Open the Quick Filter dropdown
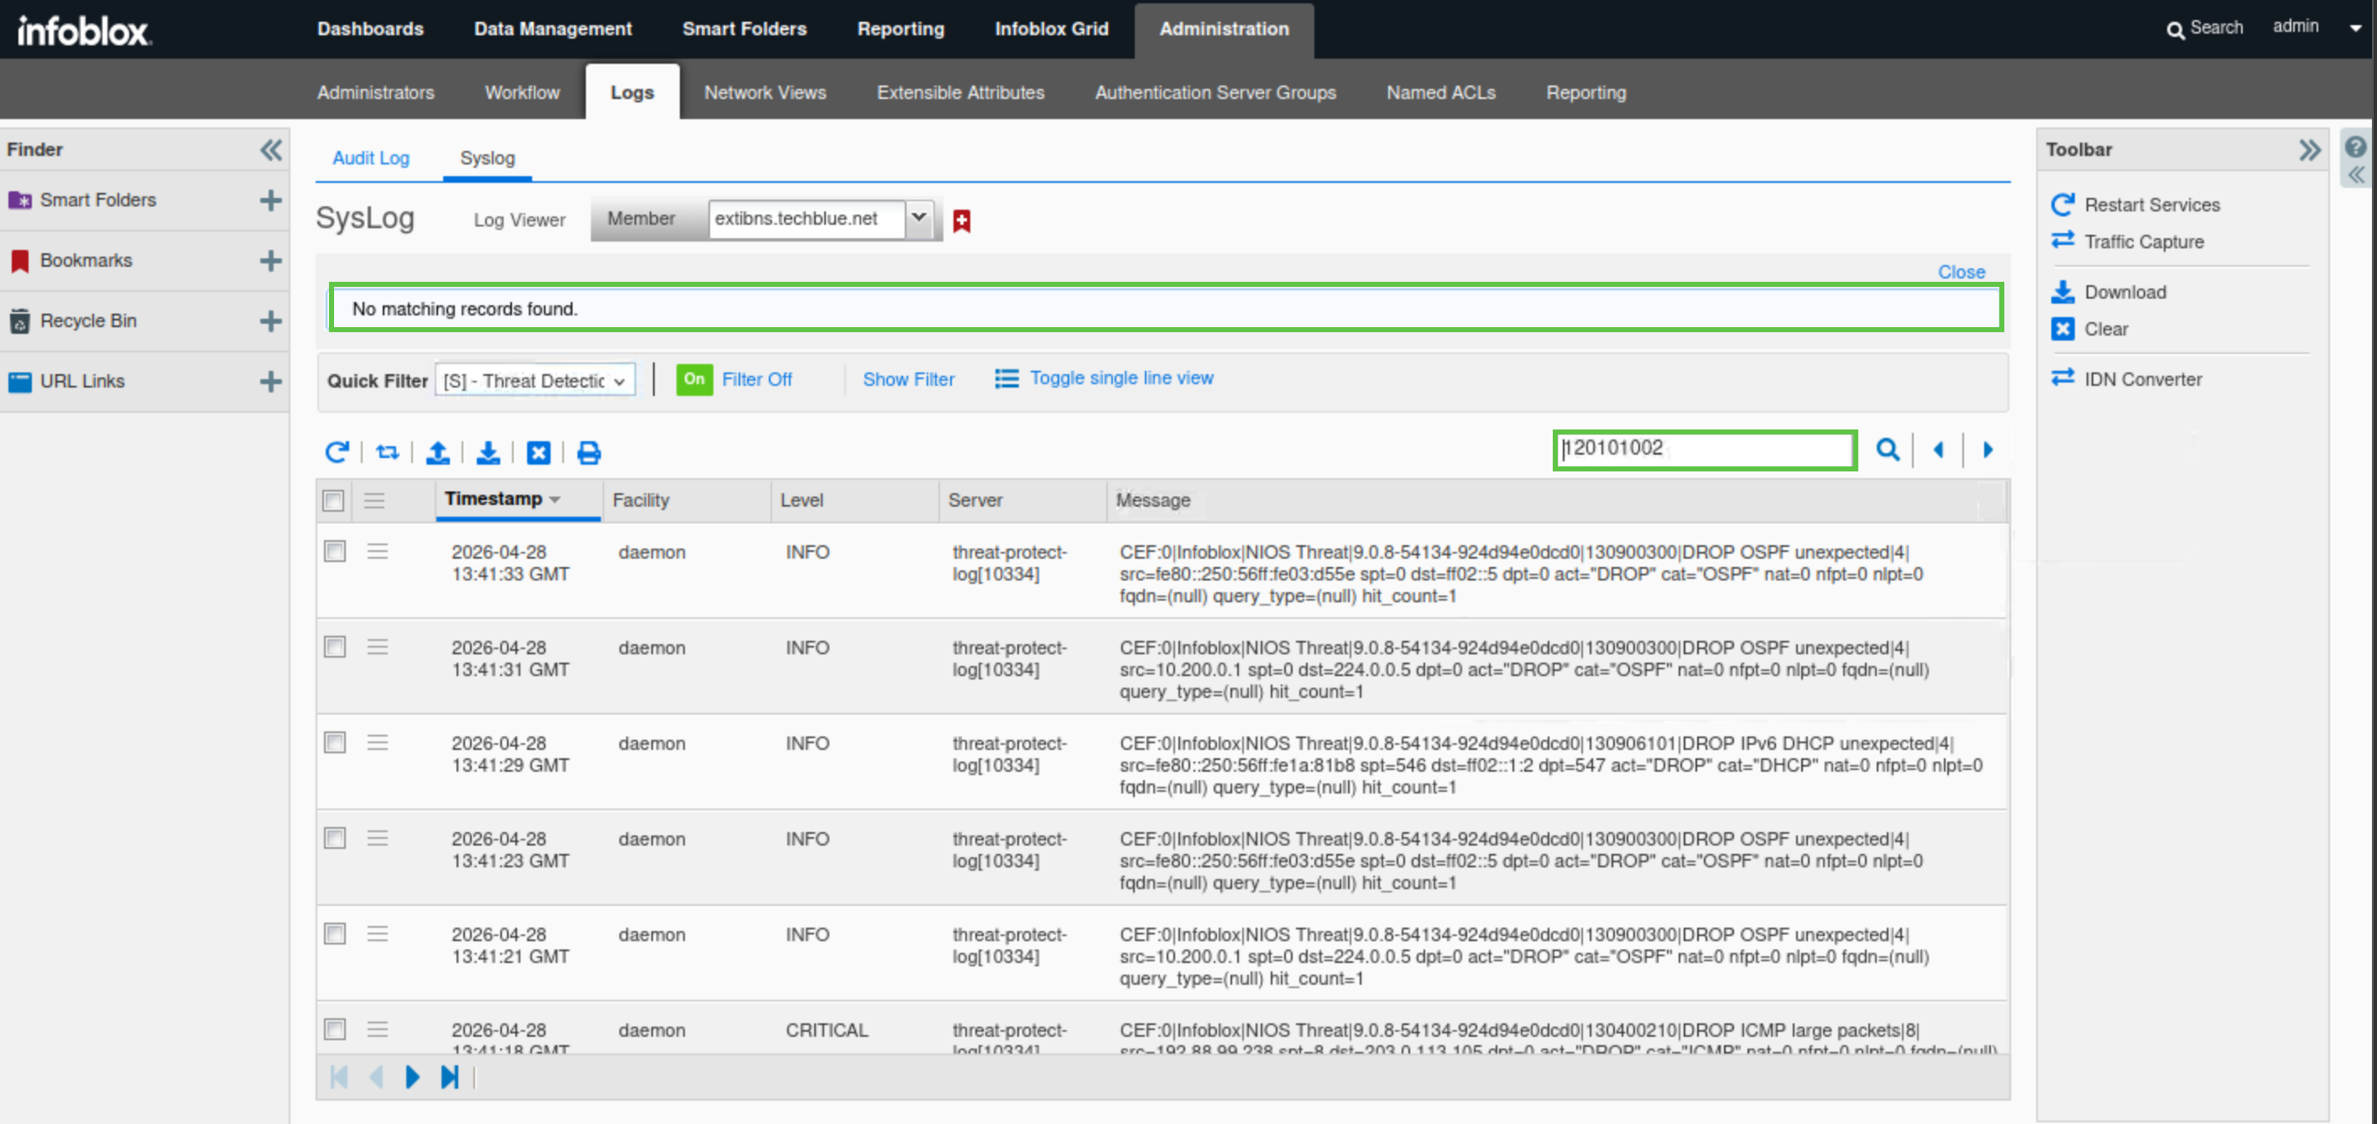This screenshot has height=1124, width=2377. [x=535, y=380]
